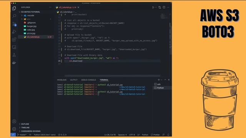Open Source Control view with the badge
The image size is (246, 138).
pos(14,24)
